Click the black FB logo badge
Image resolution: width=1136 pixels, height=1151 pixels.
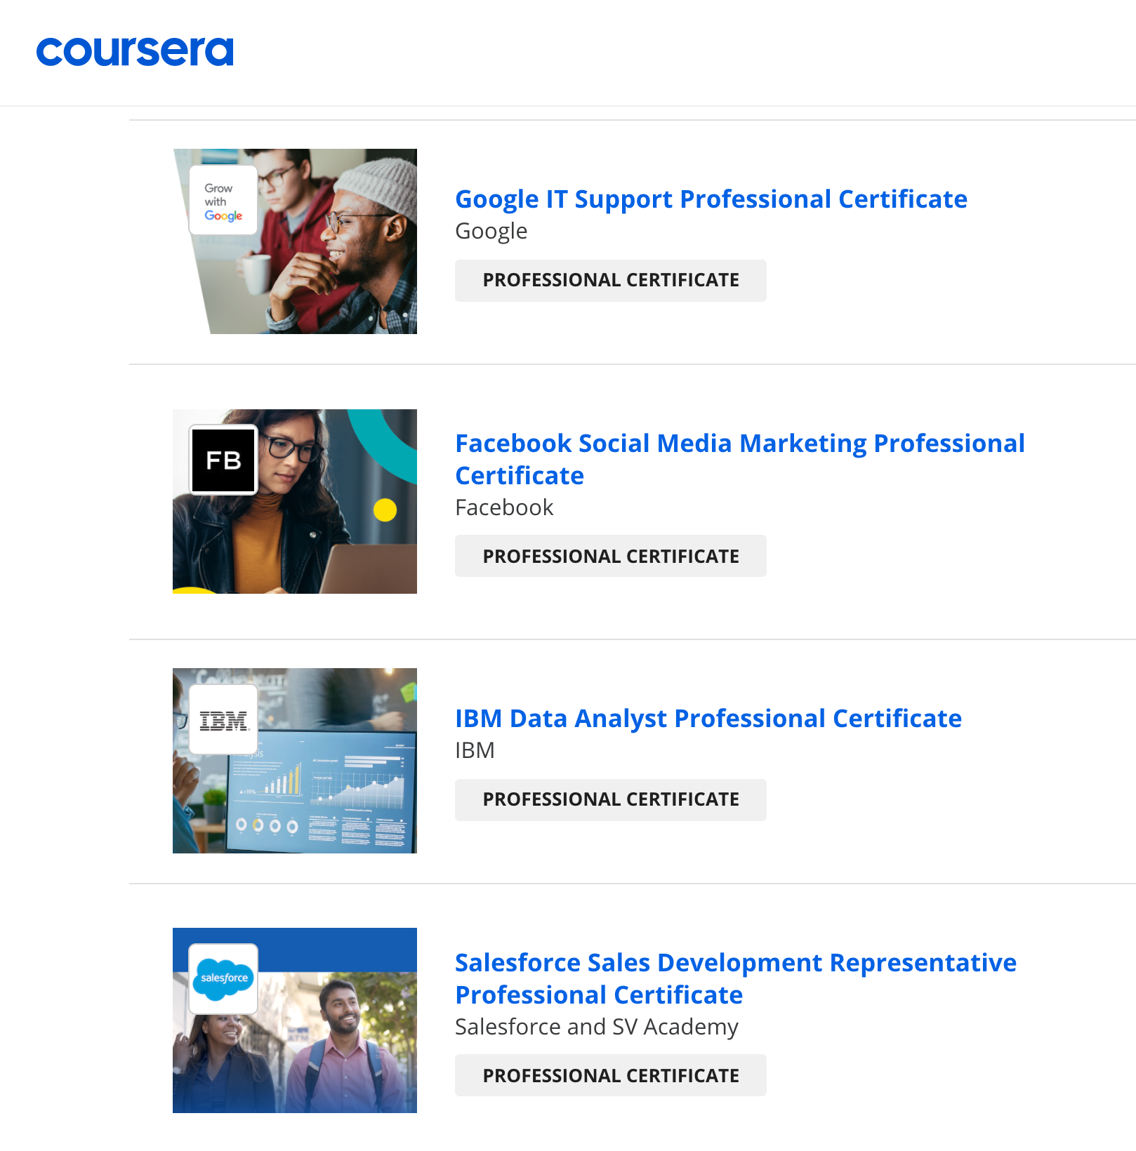pyautogui.click(x=223, y=460)
